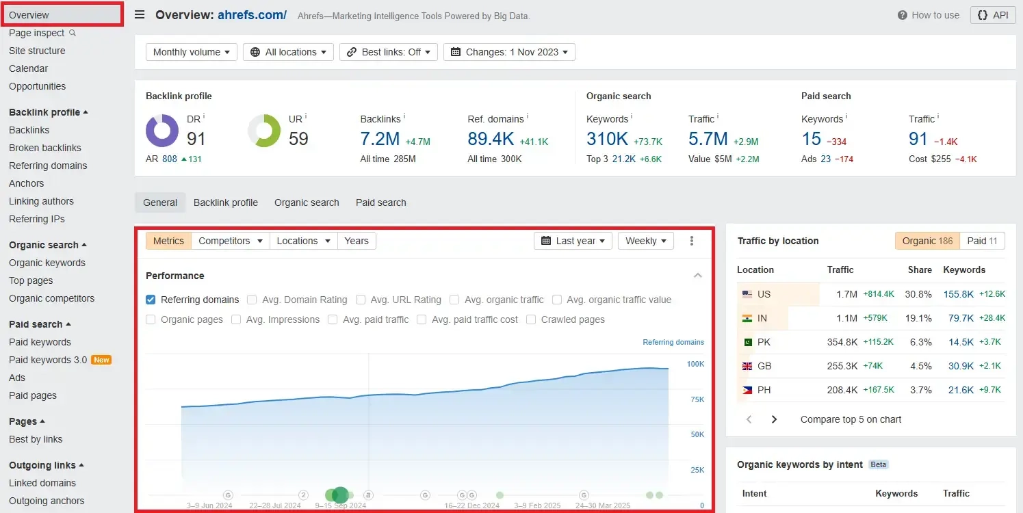Screen dimensions: 1023x513
Task: Click the large green timeline bubble at Sep 2024
Action: coord(340,495)
